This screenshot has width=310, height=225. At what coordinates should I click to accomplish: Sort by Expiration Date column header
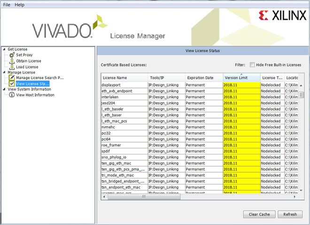204,78
